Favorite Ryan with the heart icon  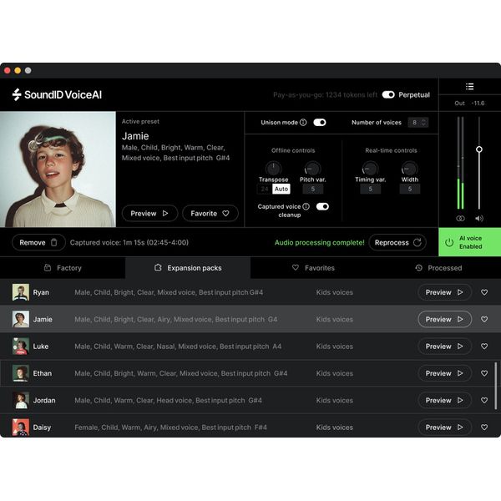(x=484, y=292)
